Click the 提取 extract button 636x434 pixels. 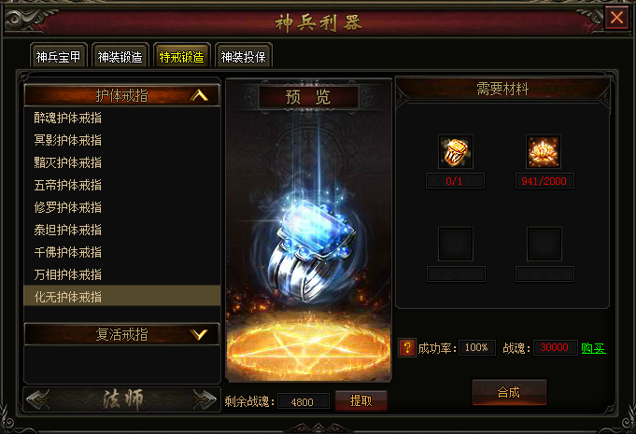coord(361,400)
